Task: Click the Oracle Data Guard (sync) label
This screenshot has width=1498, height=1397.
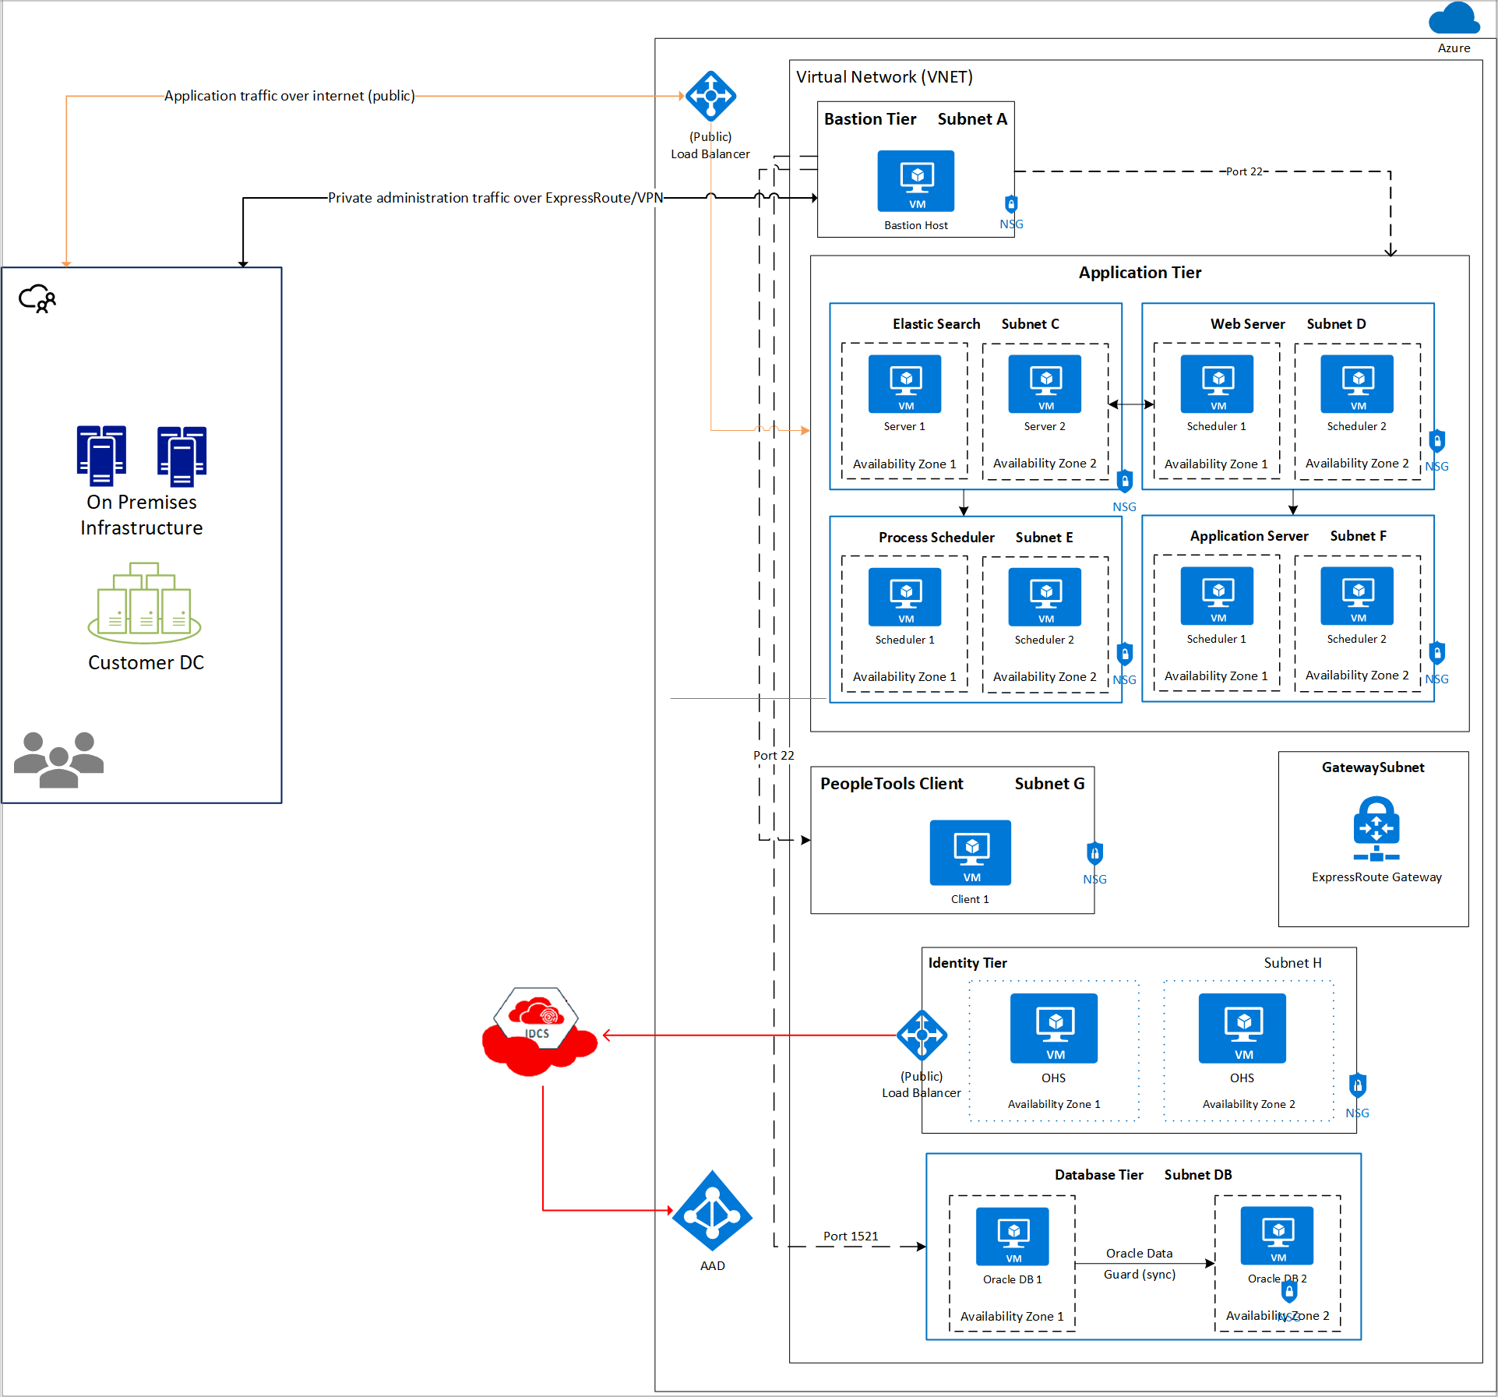Action: point(1139,1264)
